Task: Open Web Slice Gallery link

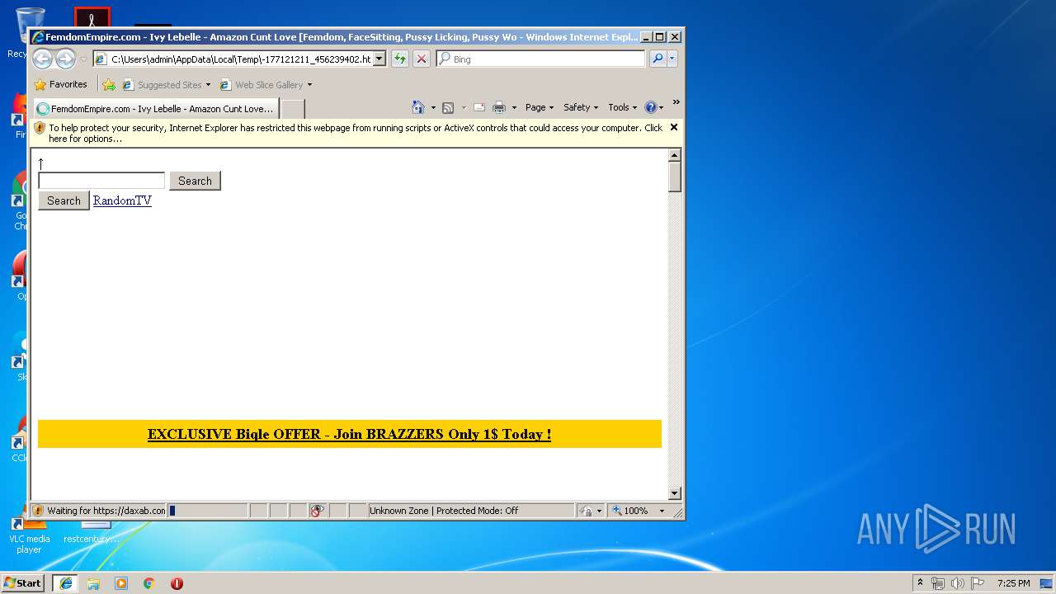Action: (x=266, y=84)
